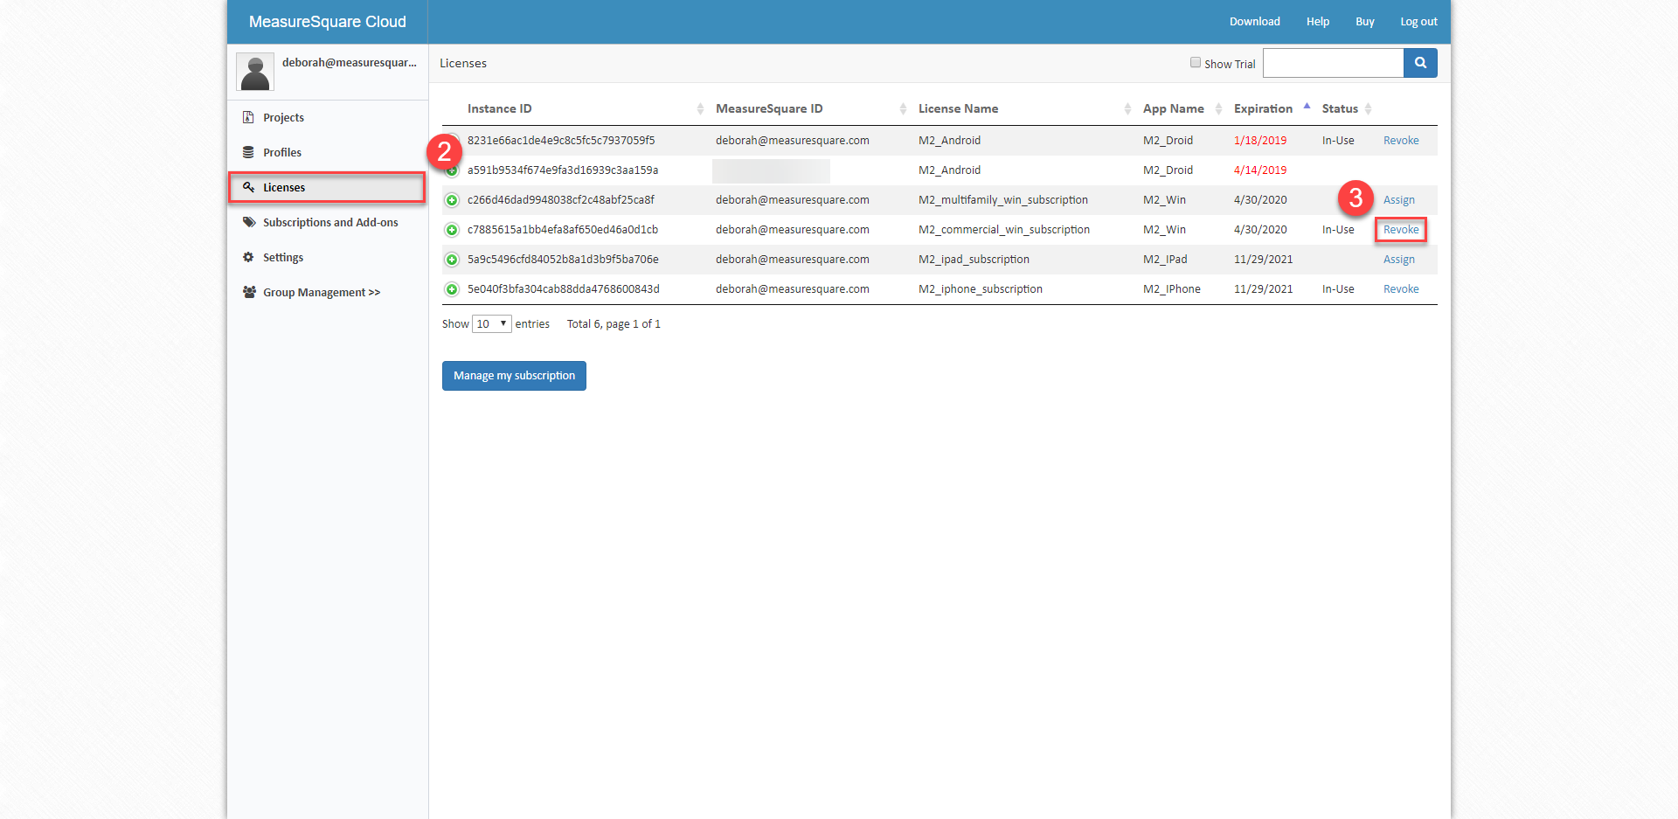
Task: Expand the c7885615a1bb4efa8af650ed46a0d1cb row with green plus
Action: pyautogui.click(x=452, y=230)
